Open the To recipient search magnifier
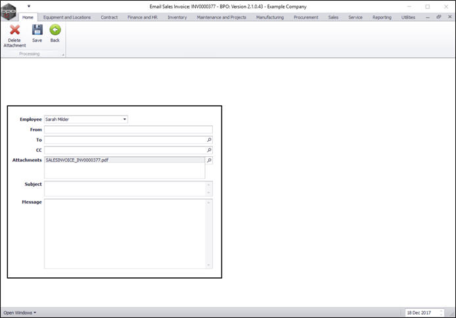The image size is (456, 318). click(209, 140)
